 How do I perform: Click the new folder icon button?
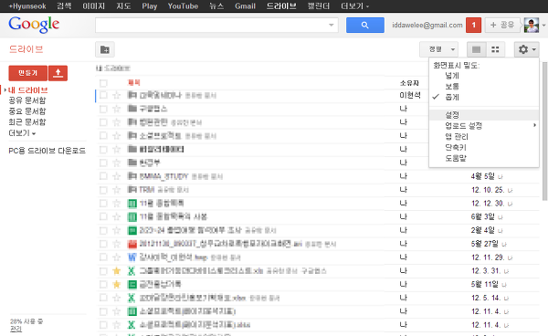click(x=105, y=49)
